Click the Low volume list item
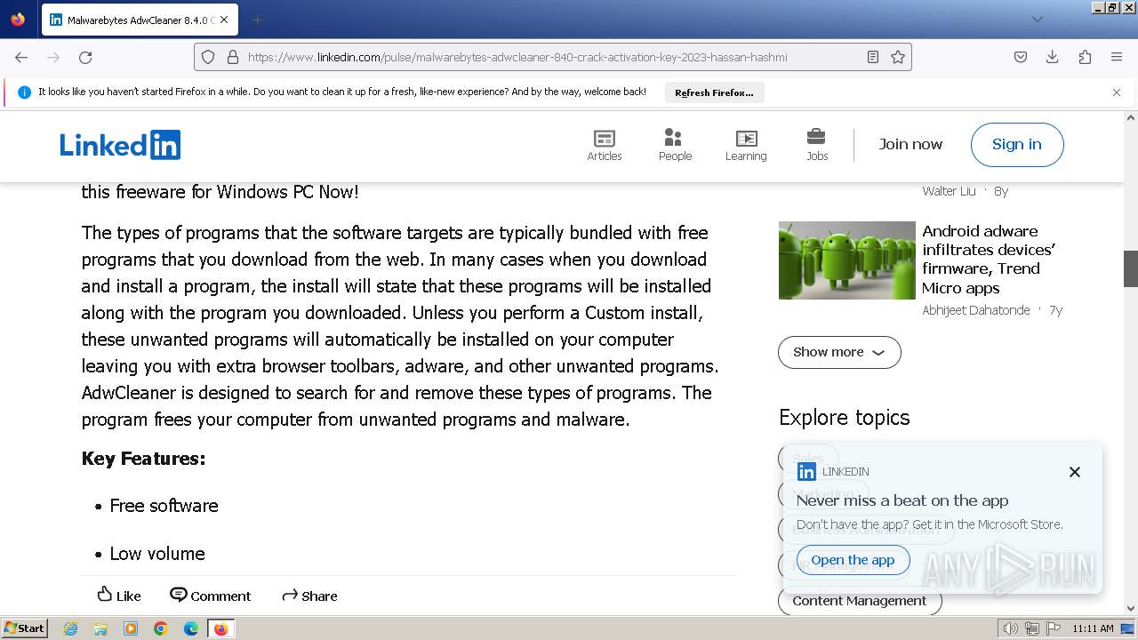 157,554
